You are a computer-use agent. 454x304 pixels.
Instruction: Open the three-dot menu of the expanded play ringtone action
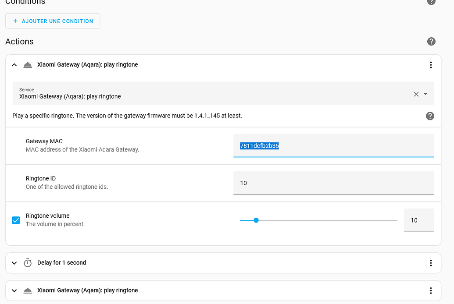pyautogui.click(x=431, y=65)
